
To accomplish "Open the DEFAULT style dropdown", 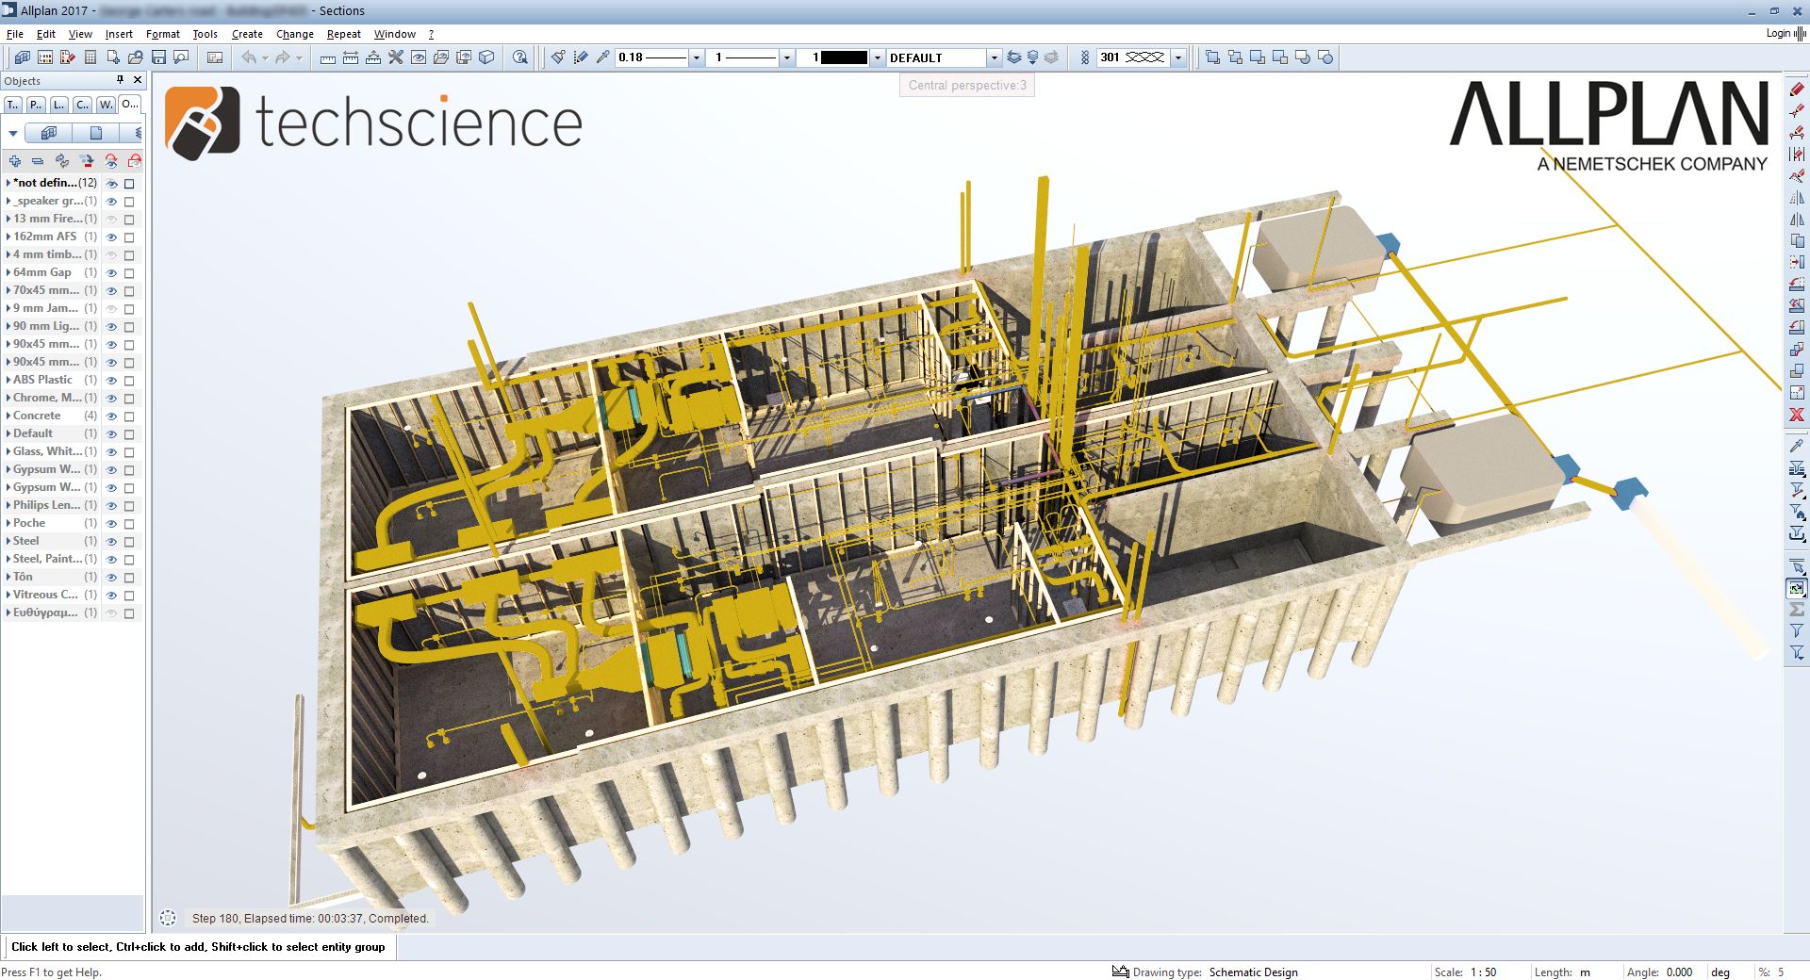I will [x=993, y=57].
